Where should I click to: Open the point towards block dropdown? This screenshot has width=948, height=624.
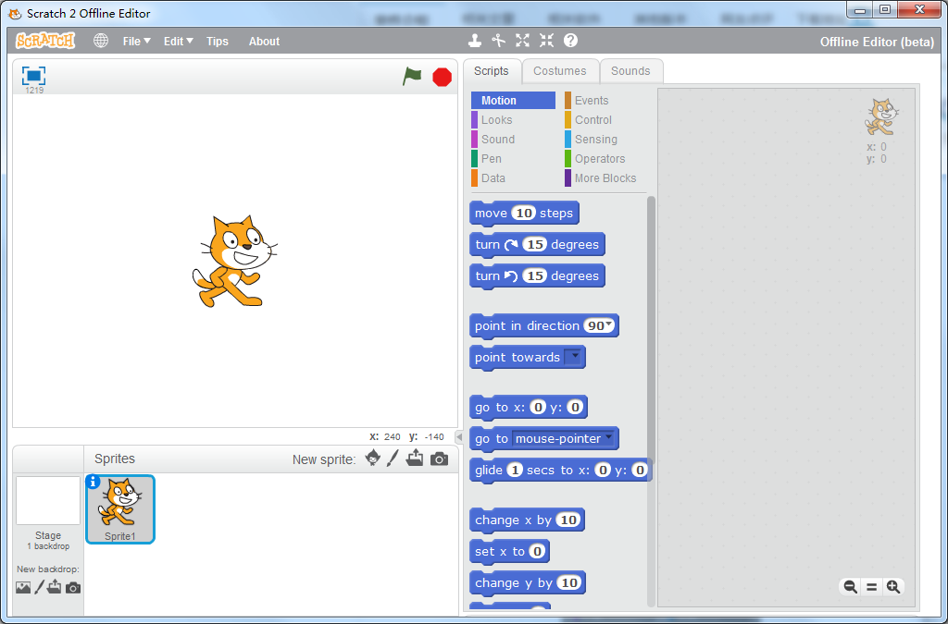click(574, 357)
